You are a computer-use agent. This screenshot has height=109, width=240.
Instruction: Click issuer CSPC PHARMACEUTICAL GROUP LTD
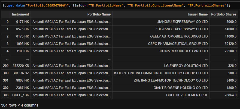pyautogui.click(x=178, y=44)
